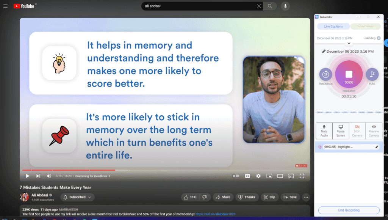
Task: Click the Flag icon in Jamworks recorder
Action: pos(372,75)
